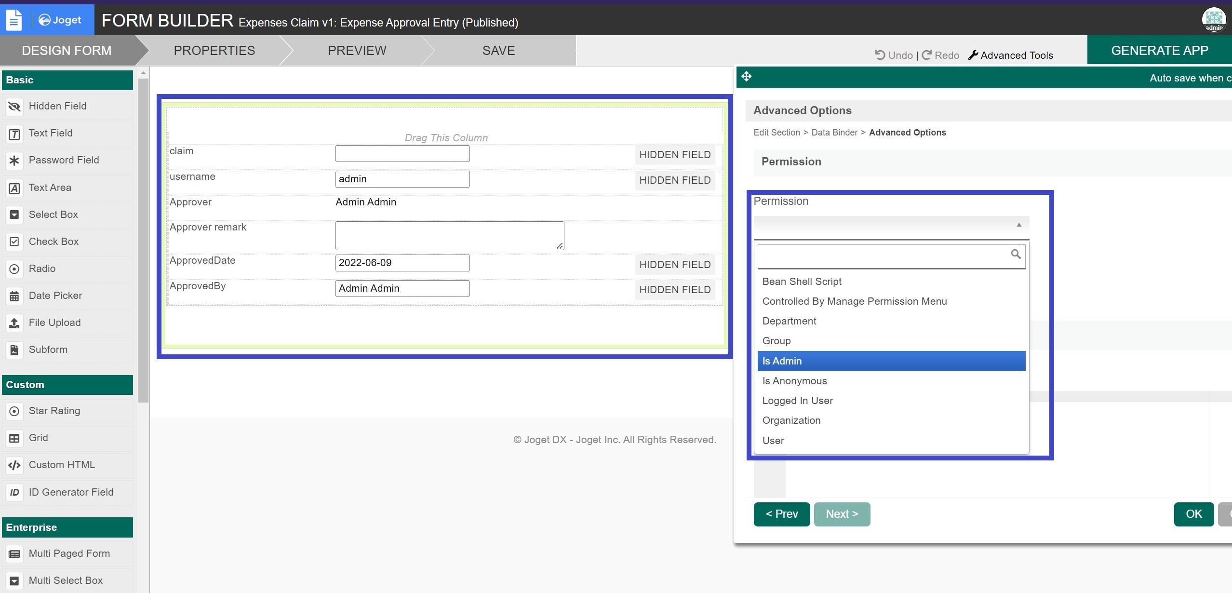This screenshot has width=1232, height=593.
Task: Click the move handle on the properties panel
Action: [x=747, y=77]
